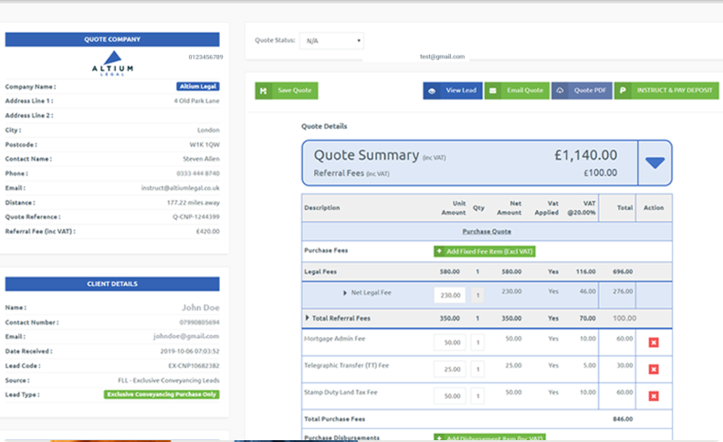Click the quote reference Q-CNP-1244399
Screen dimensions: 723x442
click(196, 216)
